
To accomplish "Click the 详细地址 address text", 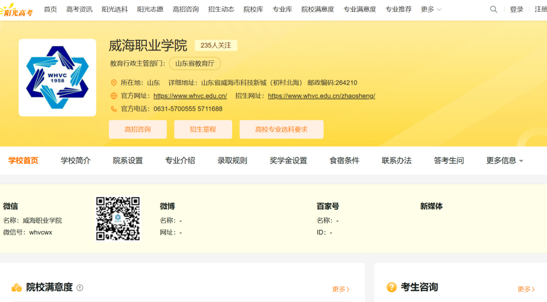I will click(235, 83).
